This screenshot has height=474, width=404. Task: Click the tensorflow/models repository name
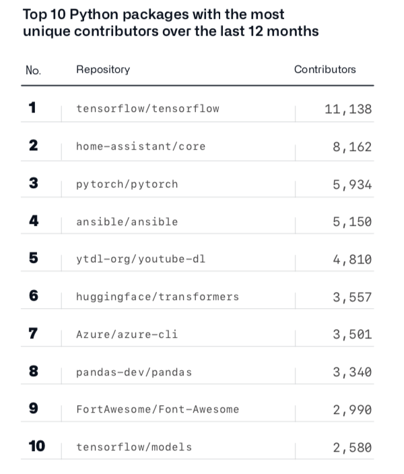134,447
